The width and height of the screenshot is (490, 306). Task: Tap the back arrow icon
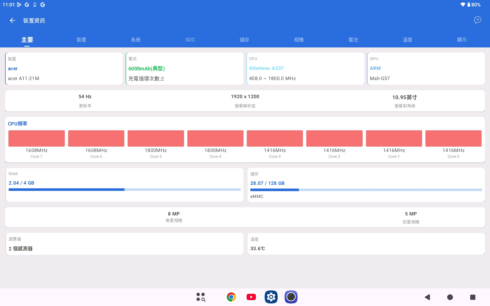pos(13,21)
